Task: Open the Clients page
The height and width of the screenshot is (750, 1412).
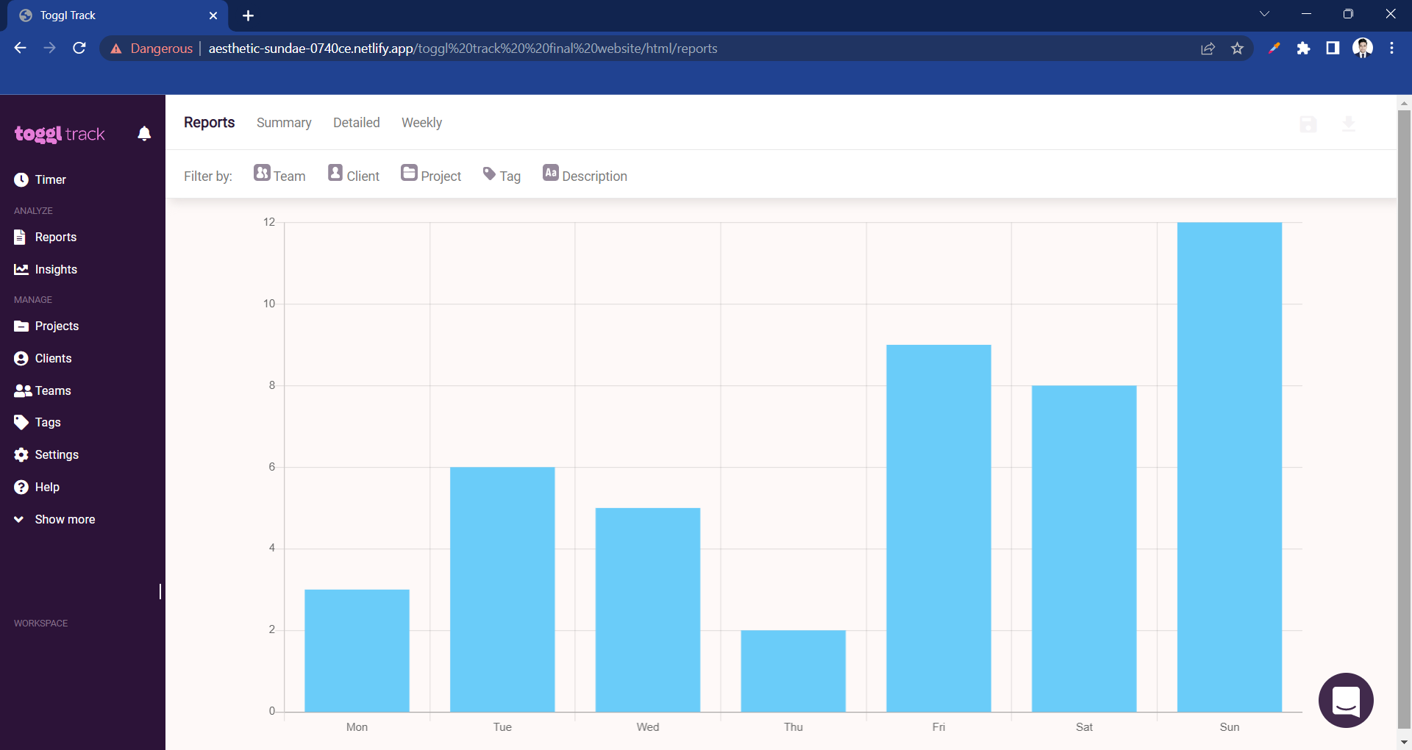Action: 43,358
